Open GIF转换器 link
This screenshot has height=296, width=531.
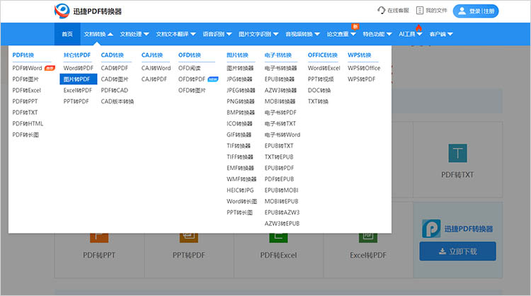[239, 135]
